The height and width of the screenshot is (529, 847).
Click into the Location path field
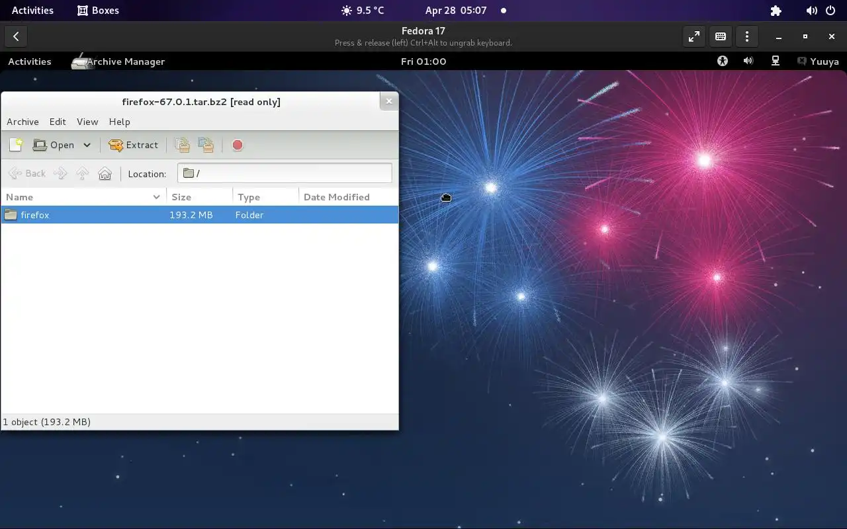[285, 173]
